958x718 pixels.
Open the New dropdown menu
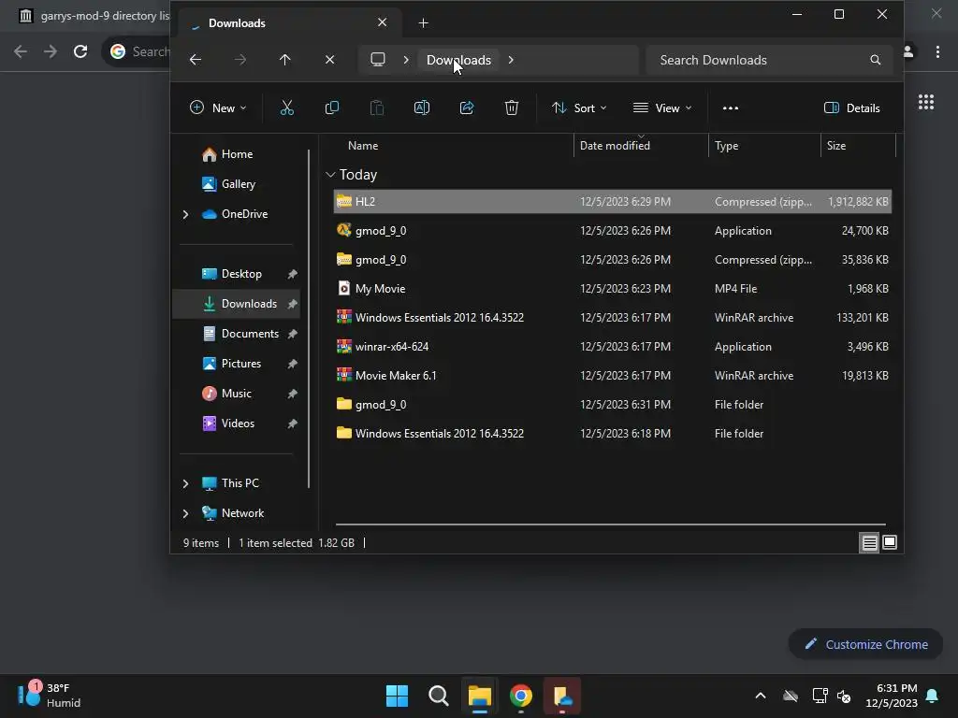click(218, 108)
